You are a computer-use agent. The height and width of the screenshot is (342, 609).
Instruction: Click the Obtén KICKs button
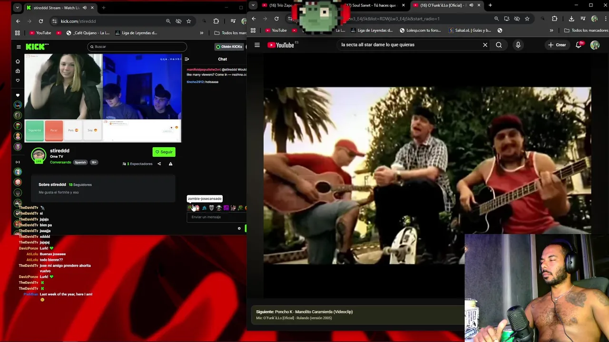tap(229, 47)
